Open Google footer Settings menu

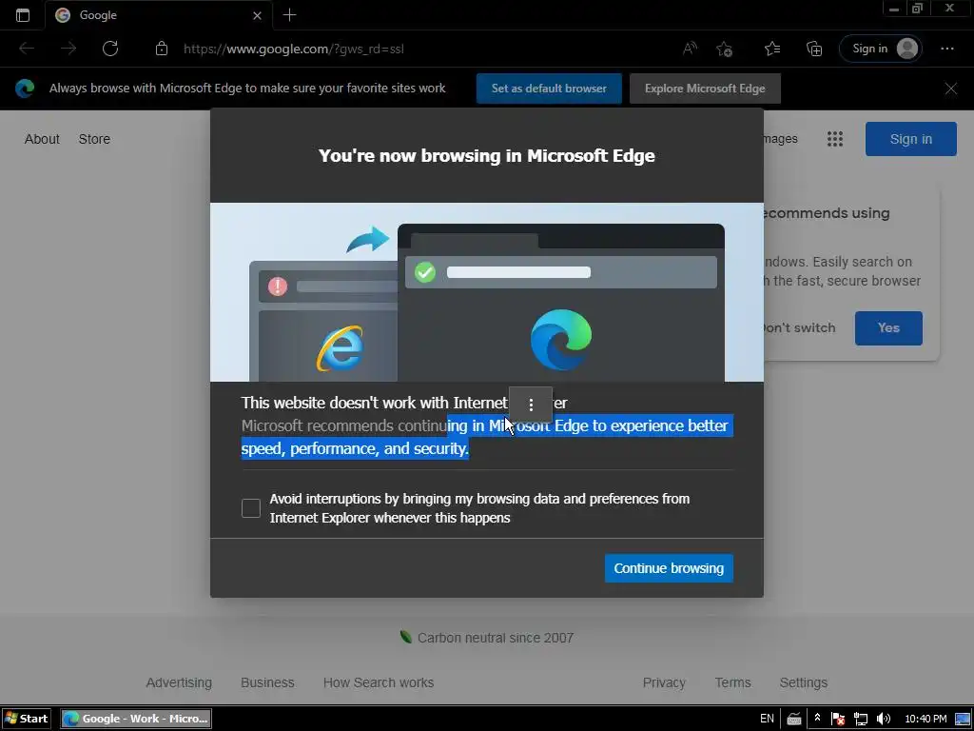[x=803, y=682]
